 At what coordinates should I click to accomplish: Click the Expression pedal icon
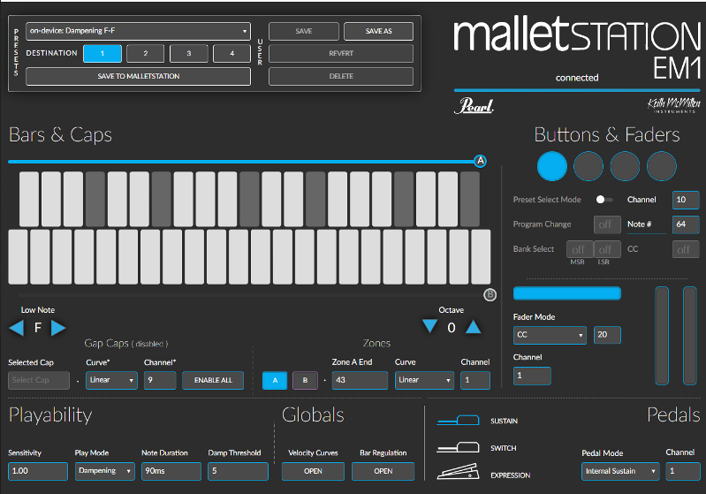point(458,471)
